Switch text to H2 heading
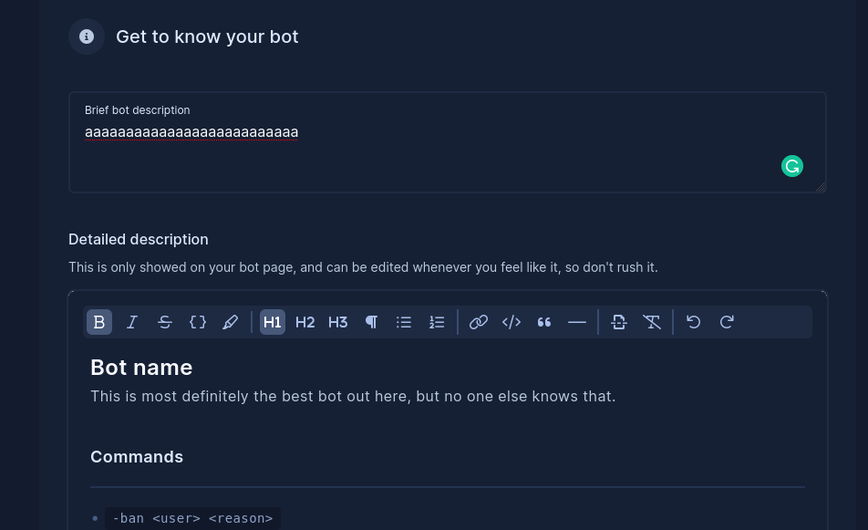The height and width of the screenshot is (530, 868). [x=305, y=322]
